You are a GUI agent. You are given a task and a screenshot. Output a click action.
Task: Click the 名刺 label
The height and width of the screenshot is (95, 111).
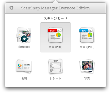tap(24, 78)
